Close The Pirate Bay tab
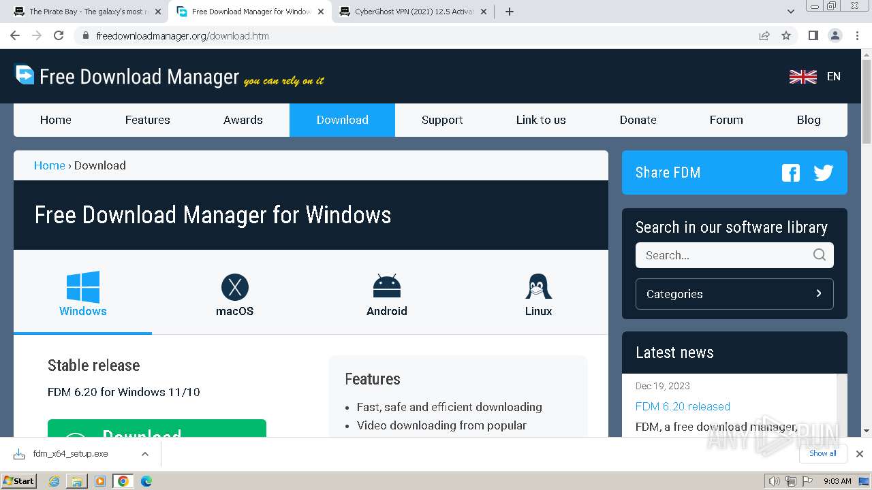 [x=157, y=12]
